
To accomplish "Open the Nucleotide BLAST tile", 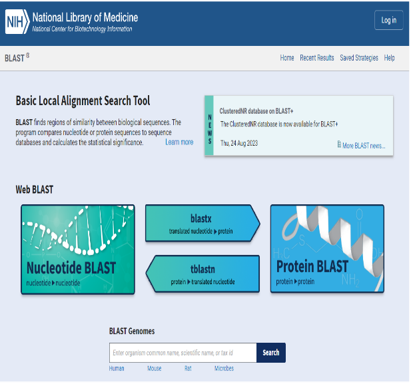I will [x=78, y=250].
